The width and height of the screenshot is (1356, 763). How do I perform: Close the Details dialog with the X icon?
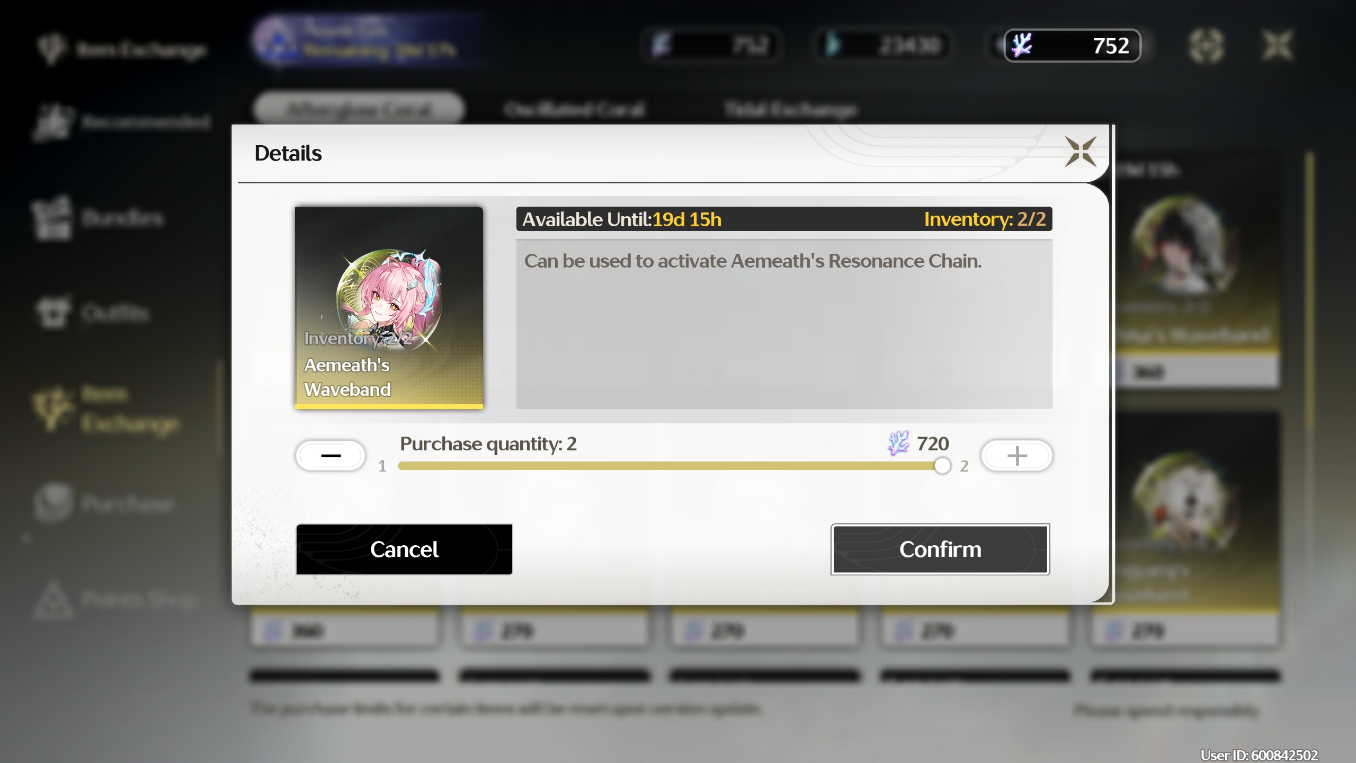coord(1081,152)
